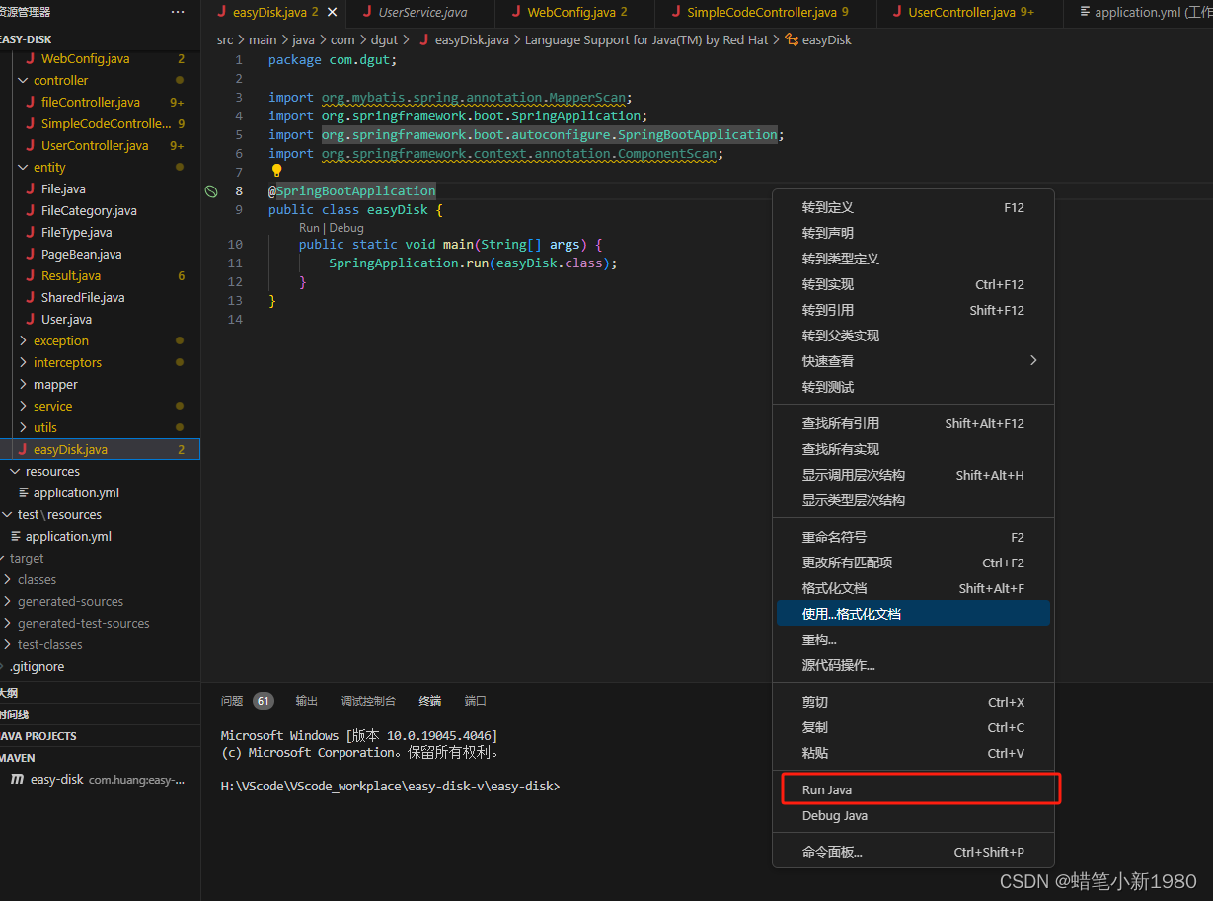Click the Debug CodeLens link above main

coord(346,228)
